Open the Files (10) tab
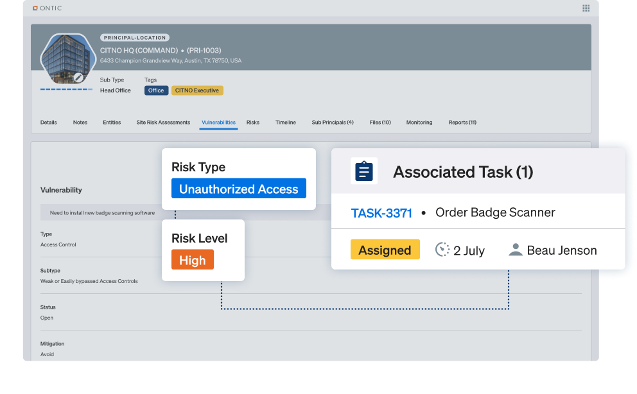 point(380,123)
